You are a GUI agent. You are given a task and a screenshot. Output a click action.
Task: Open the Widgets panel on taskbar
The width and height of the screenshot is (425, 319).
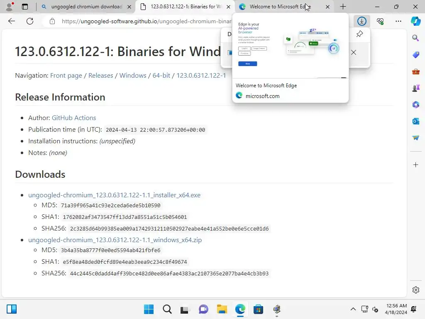[12, 309]
